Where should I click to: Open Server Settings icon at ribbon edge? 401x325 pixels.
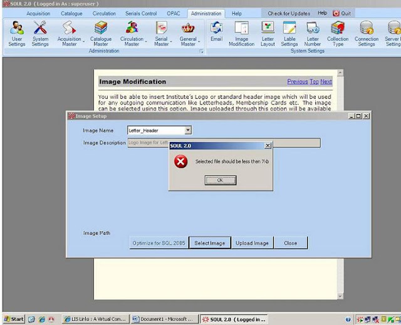point(394,28)
